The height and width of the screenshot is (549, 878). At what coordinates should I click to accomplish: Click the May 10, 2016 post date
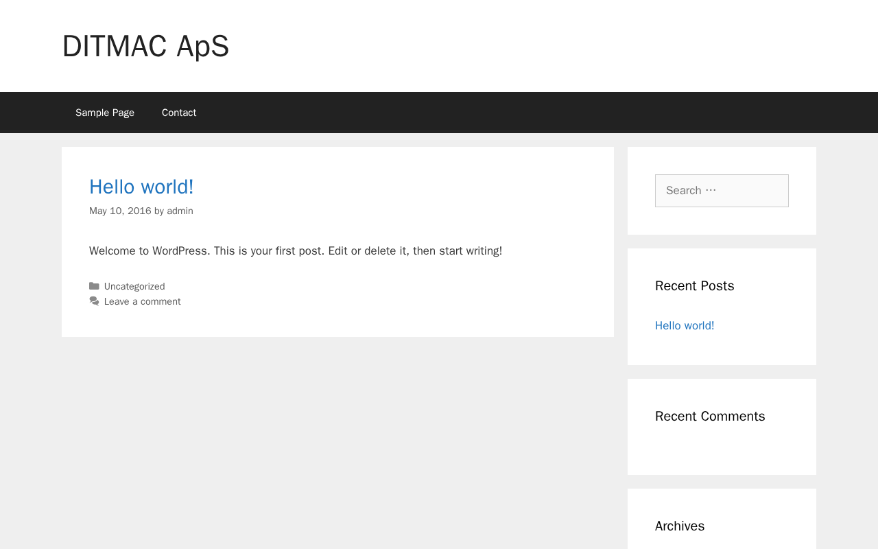pos(120,211)
